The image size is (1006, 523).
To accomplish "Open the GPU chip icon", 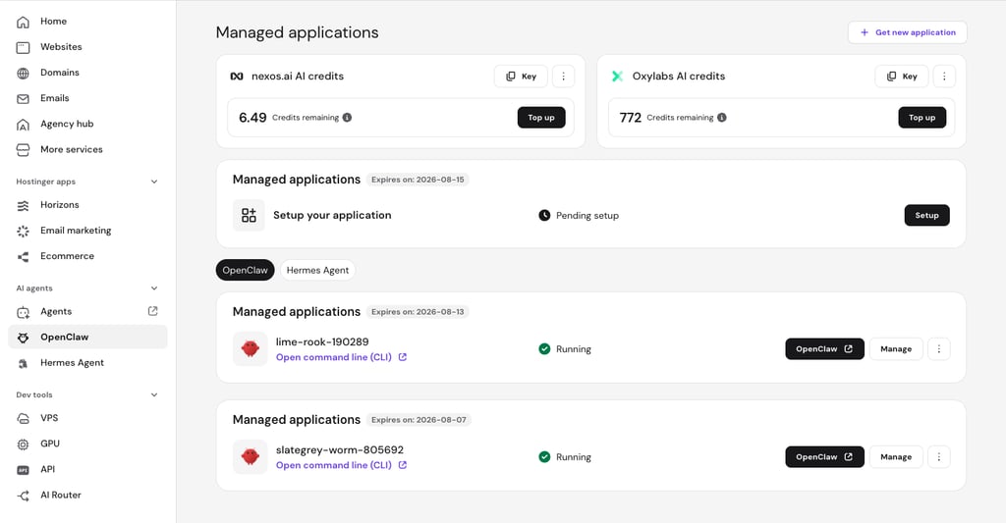I will click(24, 445).
